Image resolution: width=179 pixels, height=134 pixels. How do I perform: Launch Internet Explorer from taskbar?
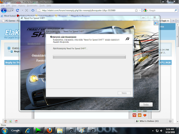(x=28, y=130)
